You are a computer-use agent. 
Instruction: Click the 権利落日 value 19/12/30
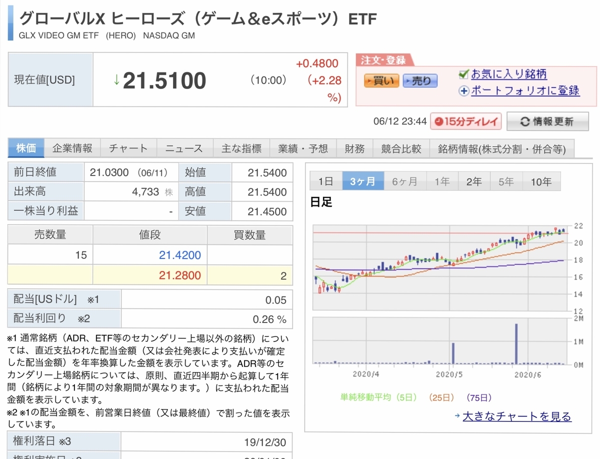coord(265,442)
